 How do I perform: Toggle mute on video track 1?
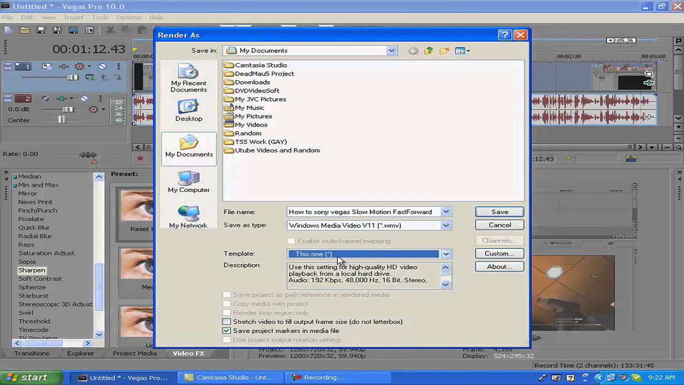pos(102,66)
